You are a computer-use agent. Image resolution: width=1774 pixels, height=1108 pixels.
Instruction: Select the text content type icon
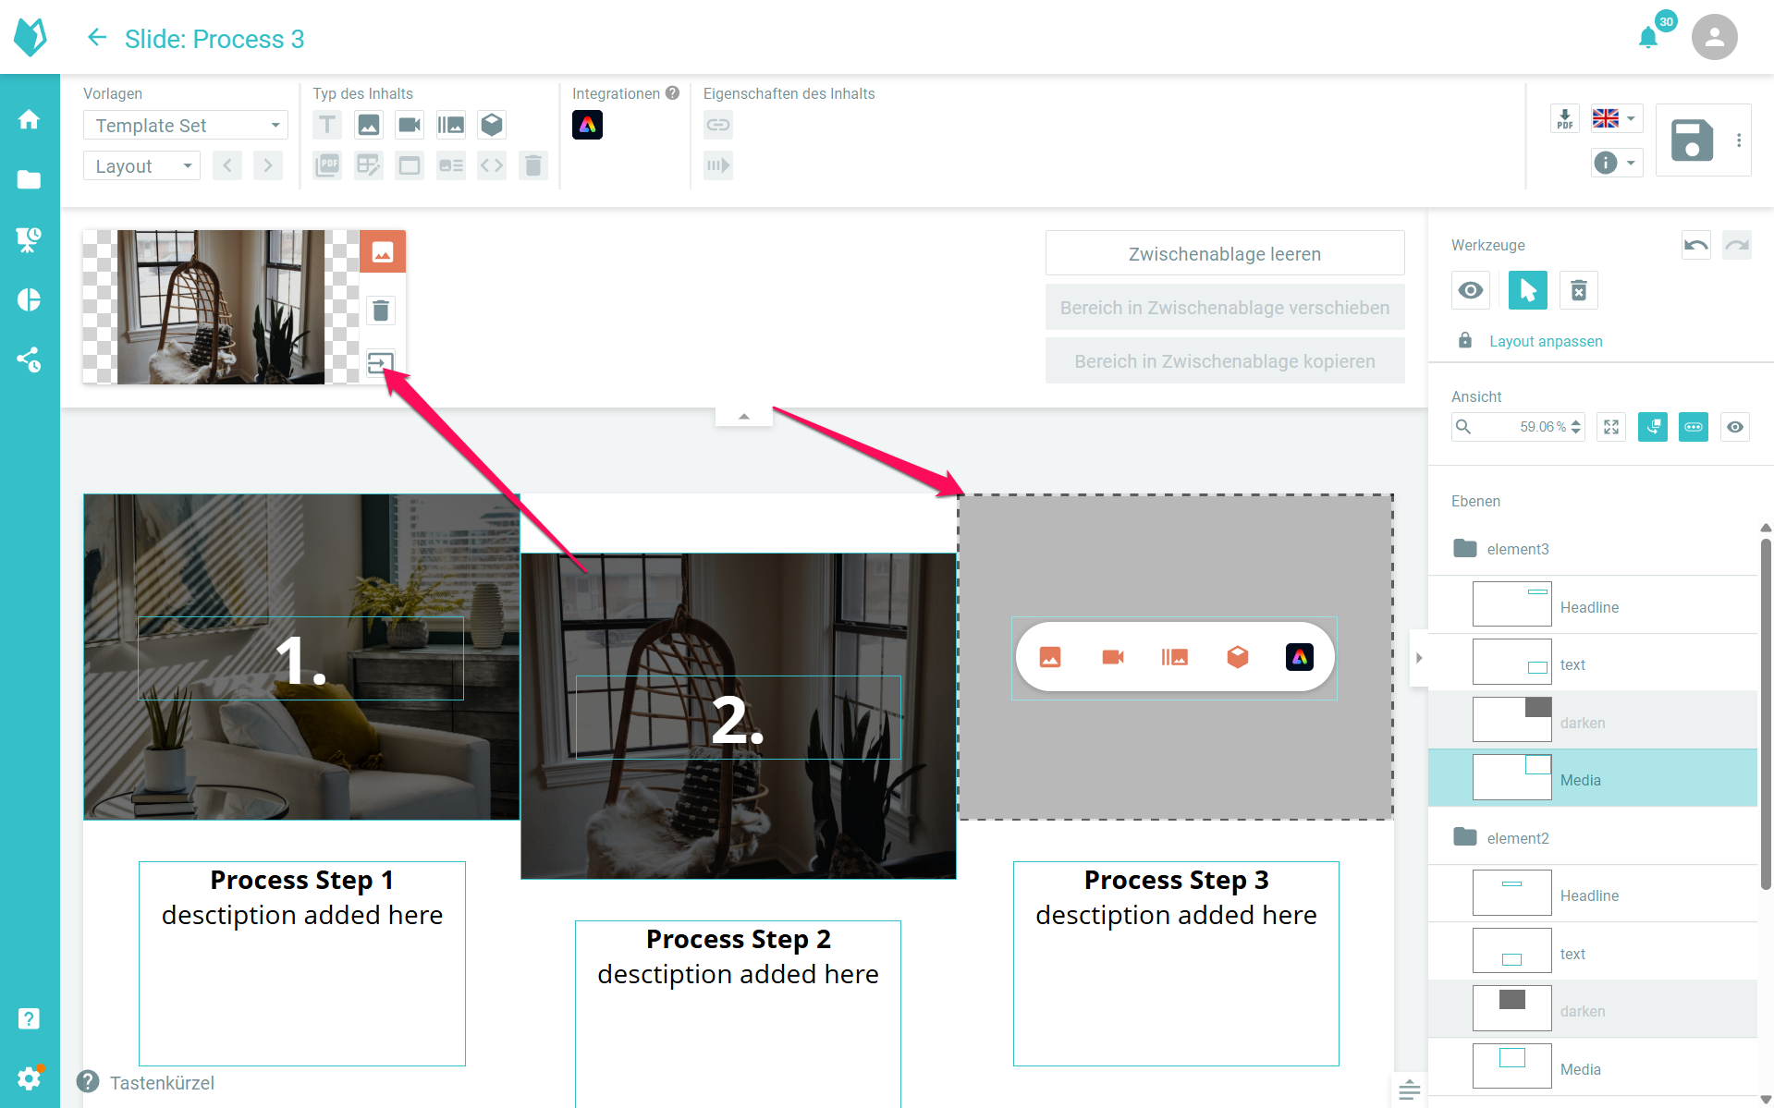[327, 125]
